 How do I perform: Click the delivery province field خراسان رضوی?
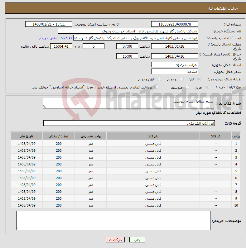[x=175, y=65]
